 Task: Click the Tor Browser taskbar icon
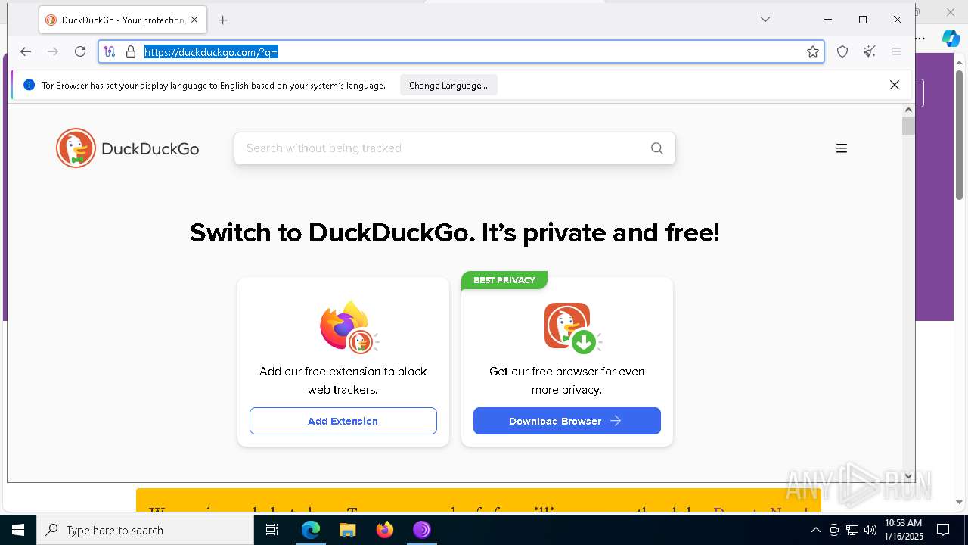(422, 530)
